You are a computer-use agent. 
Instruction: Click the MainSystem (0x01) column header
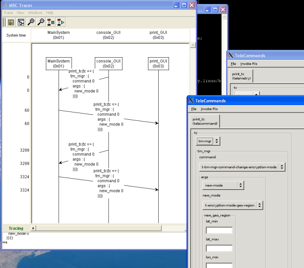[59, 35]
